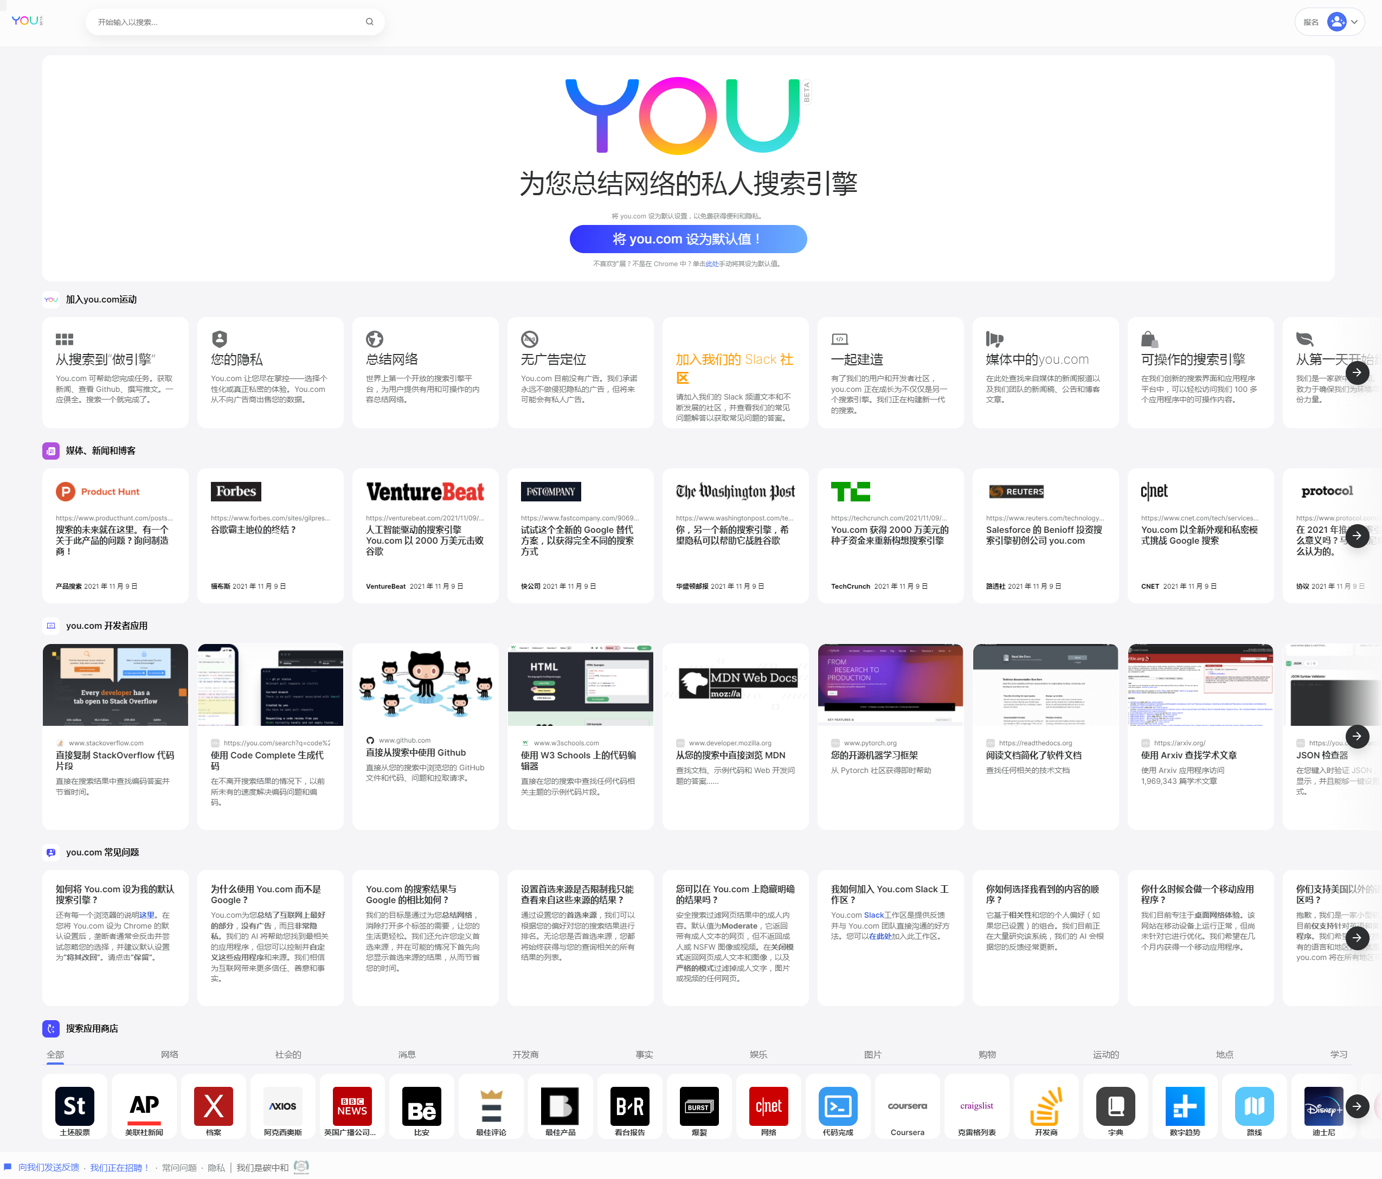This screenshot has width=1382, height=1179.
Task: Open the 无广告定位 card
Action: pos(580,372)
